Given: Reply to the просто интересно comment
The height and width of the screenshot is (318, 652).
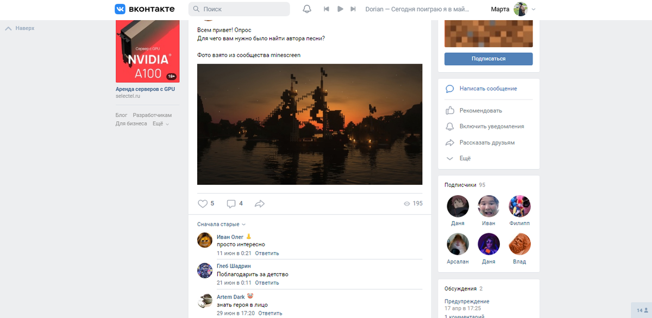Looking at the screenshot, I should (267, 253).
